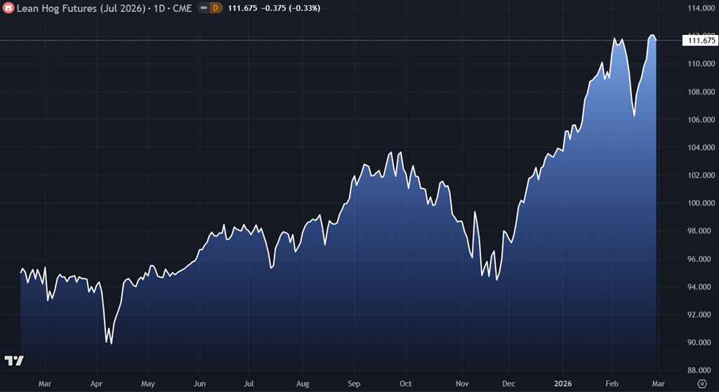Click the Dec label on the time axis
This screenshot has width=719, height=392.
coord(509,384)
